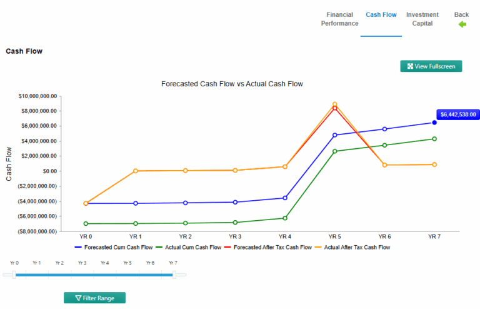480x309 pixels.
Task: Click the YR 5 actual after tax peak point
Action: tap(335, 104)
